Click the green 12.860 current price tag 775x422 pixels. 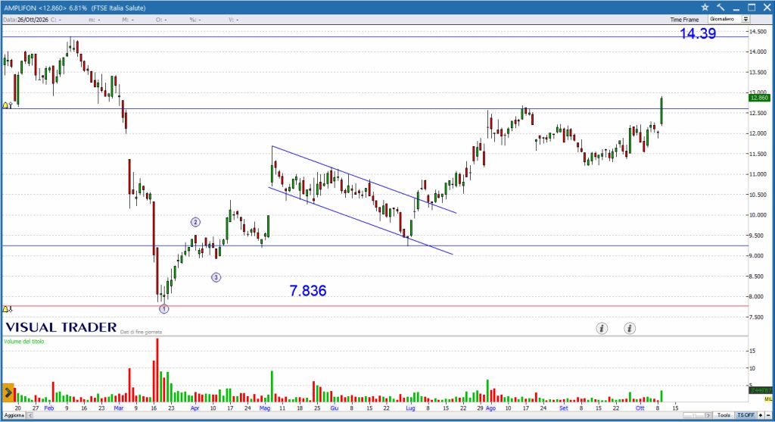point(759,98)
